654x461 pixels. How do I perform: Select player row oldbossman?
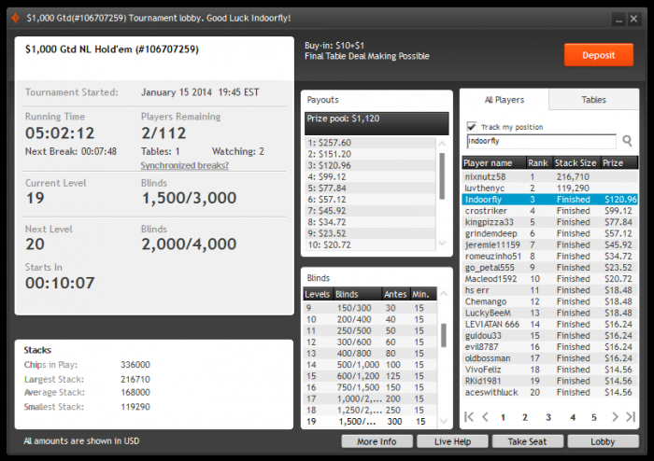coord(549,358)
